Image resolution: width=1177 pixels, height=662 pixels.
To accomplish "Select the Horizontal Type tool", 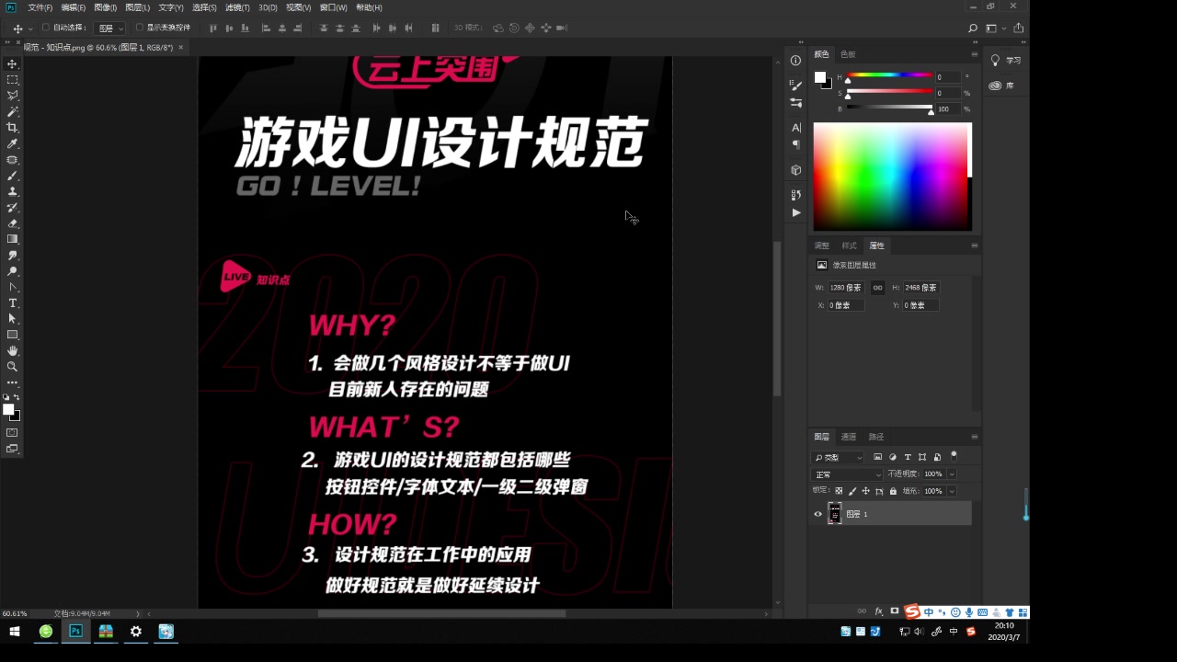I will (x=12, y=302).
